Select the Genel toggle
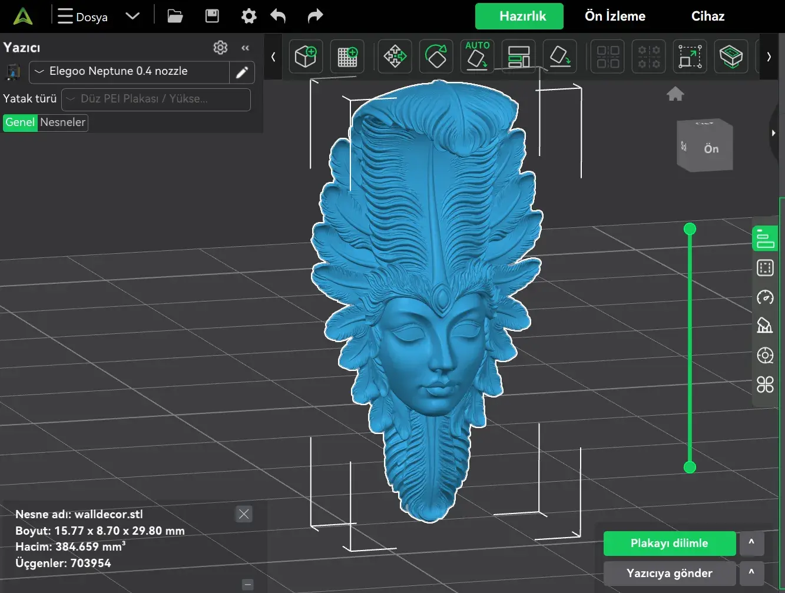Image resolution: width=785 pixels, height=593 pixels. click(21, 122)
